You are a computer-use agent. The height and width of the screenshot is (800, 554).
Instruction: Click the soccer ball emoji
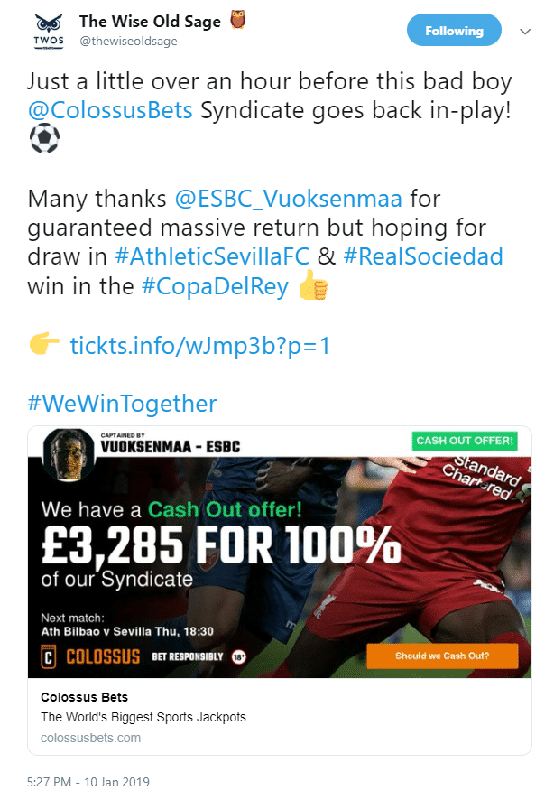point(44,138)
